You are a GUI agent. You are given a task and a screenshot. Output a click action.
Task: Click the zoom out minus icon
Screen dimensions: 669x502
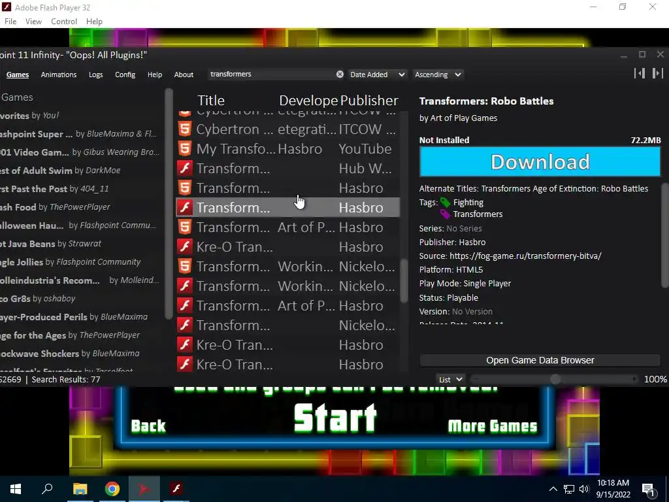(x=476, y=379)
